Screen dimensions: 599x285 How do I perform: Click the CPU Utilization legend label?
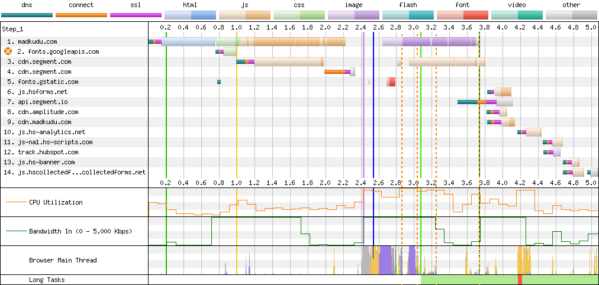coord(56,202)
